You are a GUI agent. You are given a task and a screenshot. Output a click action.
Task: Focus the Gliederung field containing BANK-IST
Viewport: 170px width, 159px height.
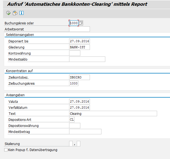point(79,47)
